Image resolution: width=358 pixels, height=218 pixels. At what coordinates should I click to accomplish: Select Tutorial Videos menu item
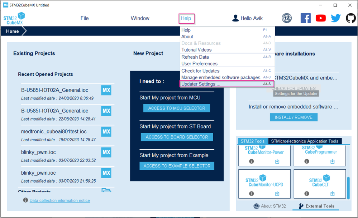pyautogui.click(x=227, y=50)
